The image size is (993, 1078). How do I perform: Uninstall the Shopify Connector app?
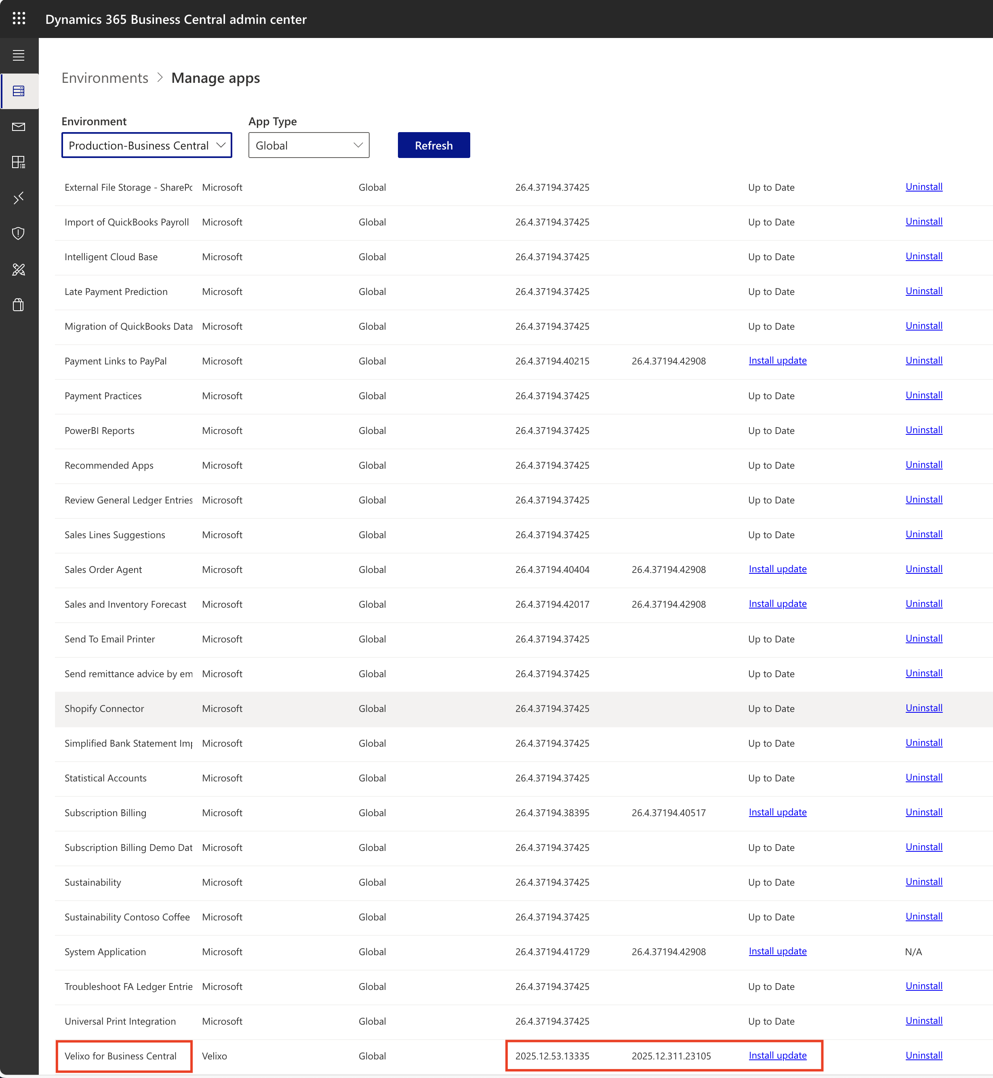click(923, 708)
